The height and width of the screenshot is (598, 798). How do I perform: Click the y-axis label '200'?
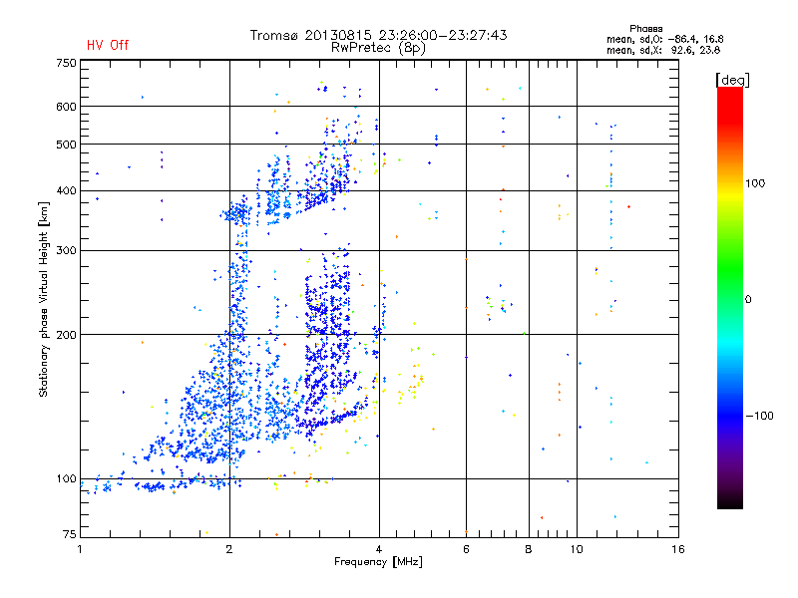[x=66, y=335]
